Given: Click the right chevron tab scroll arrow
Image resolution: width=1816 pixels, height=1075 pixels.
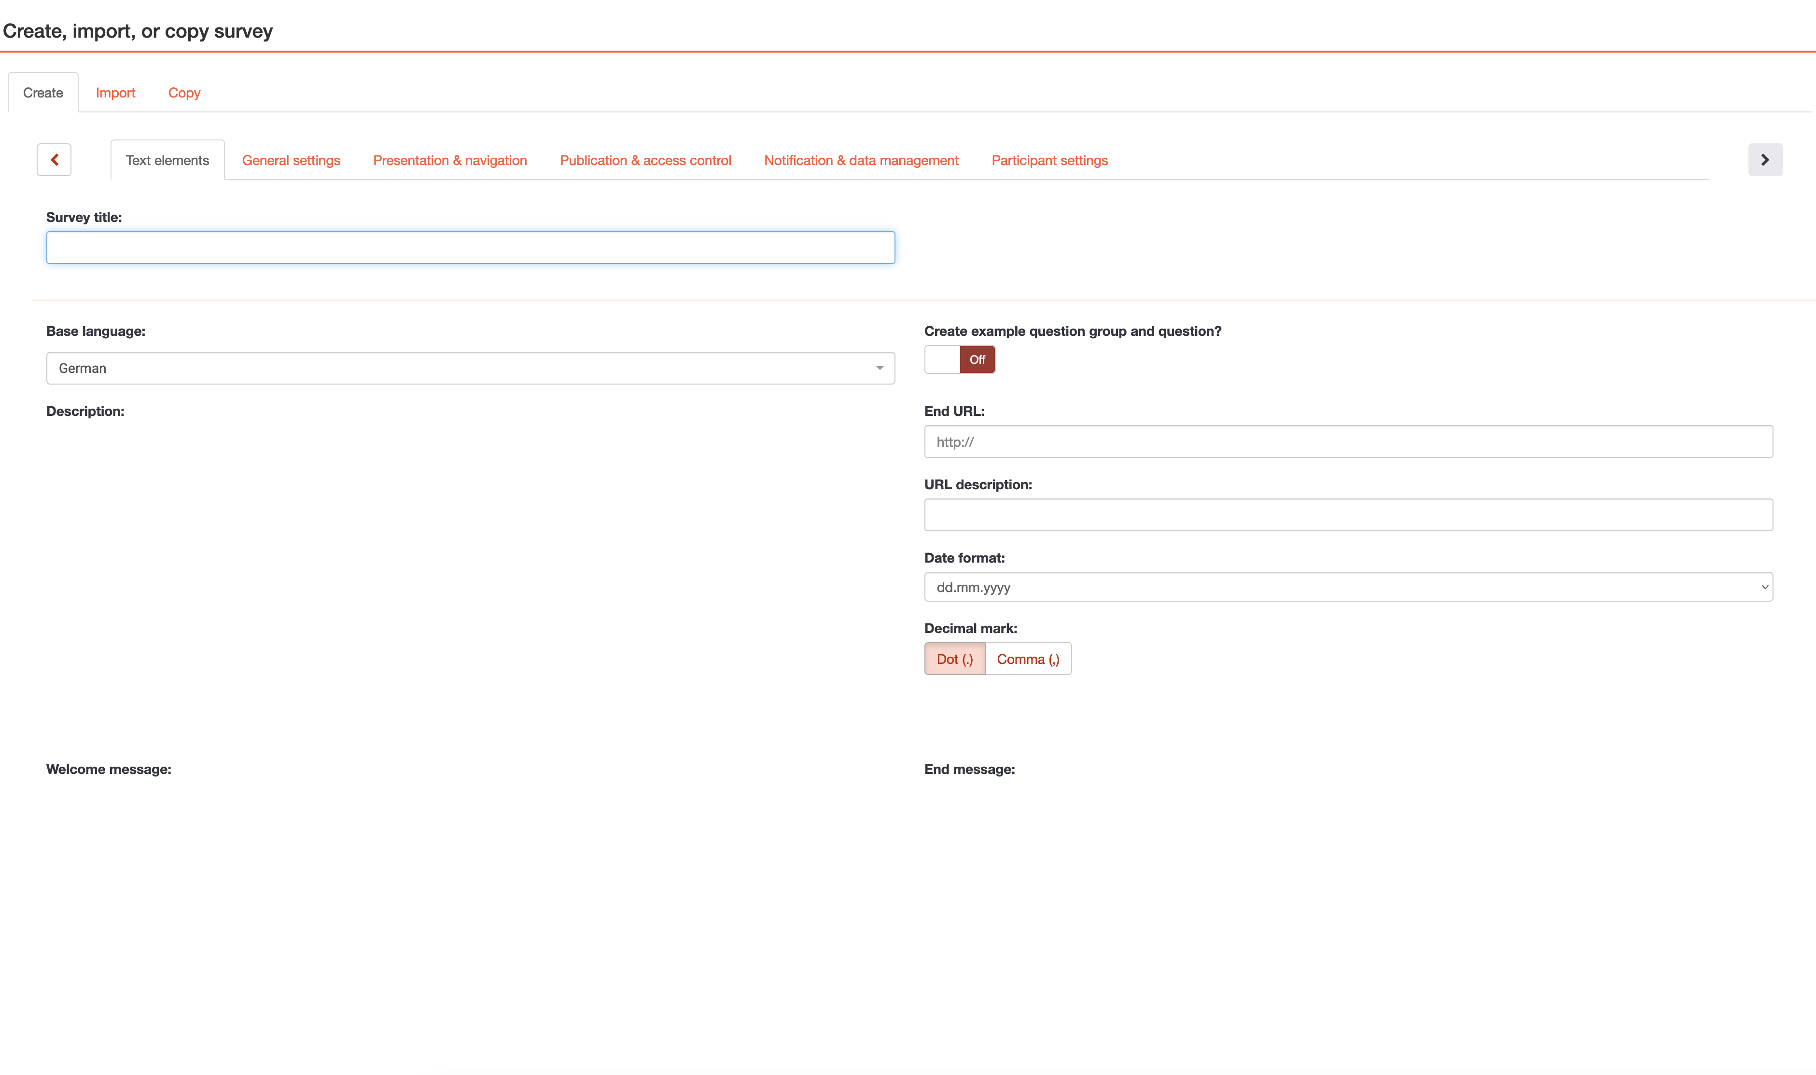Looking at the screenshot, I should pyautogui.click(x=1764, y=159).
